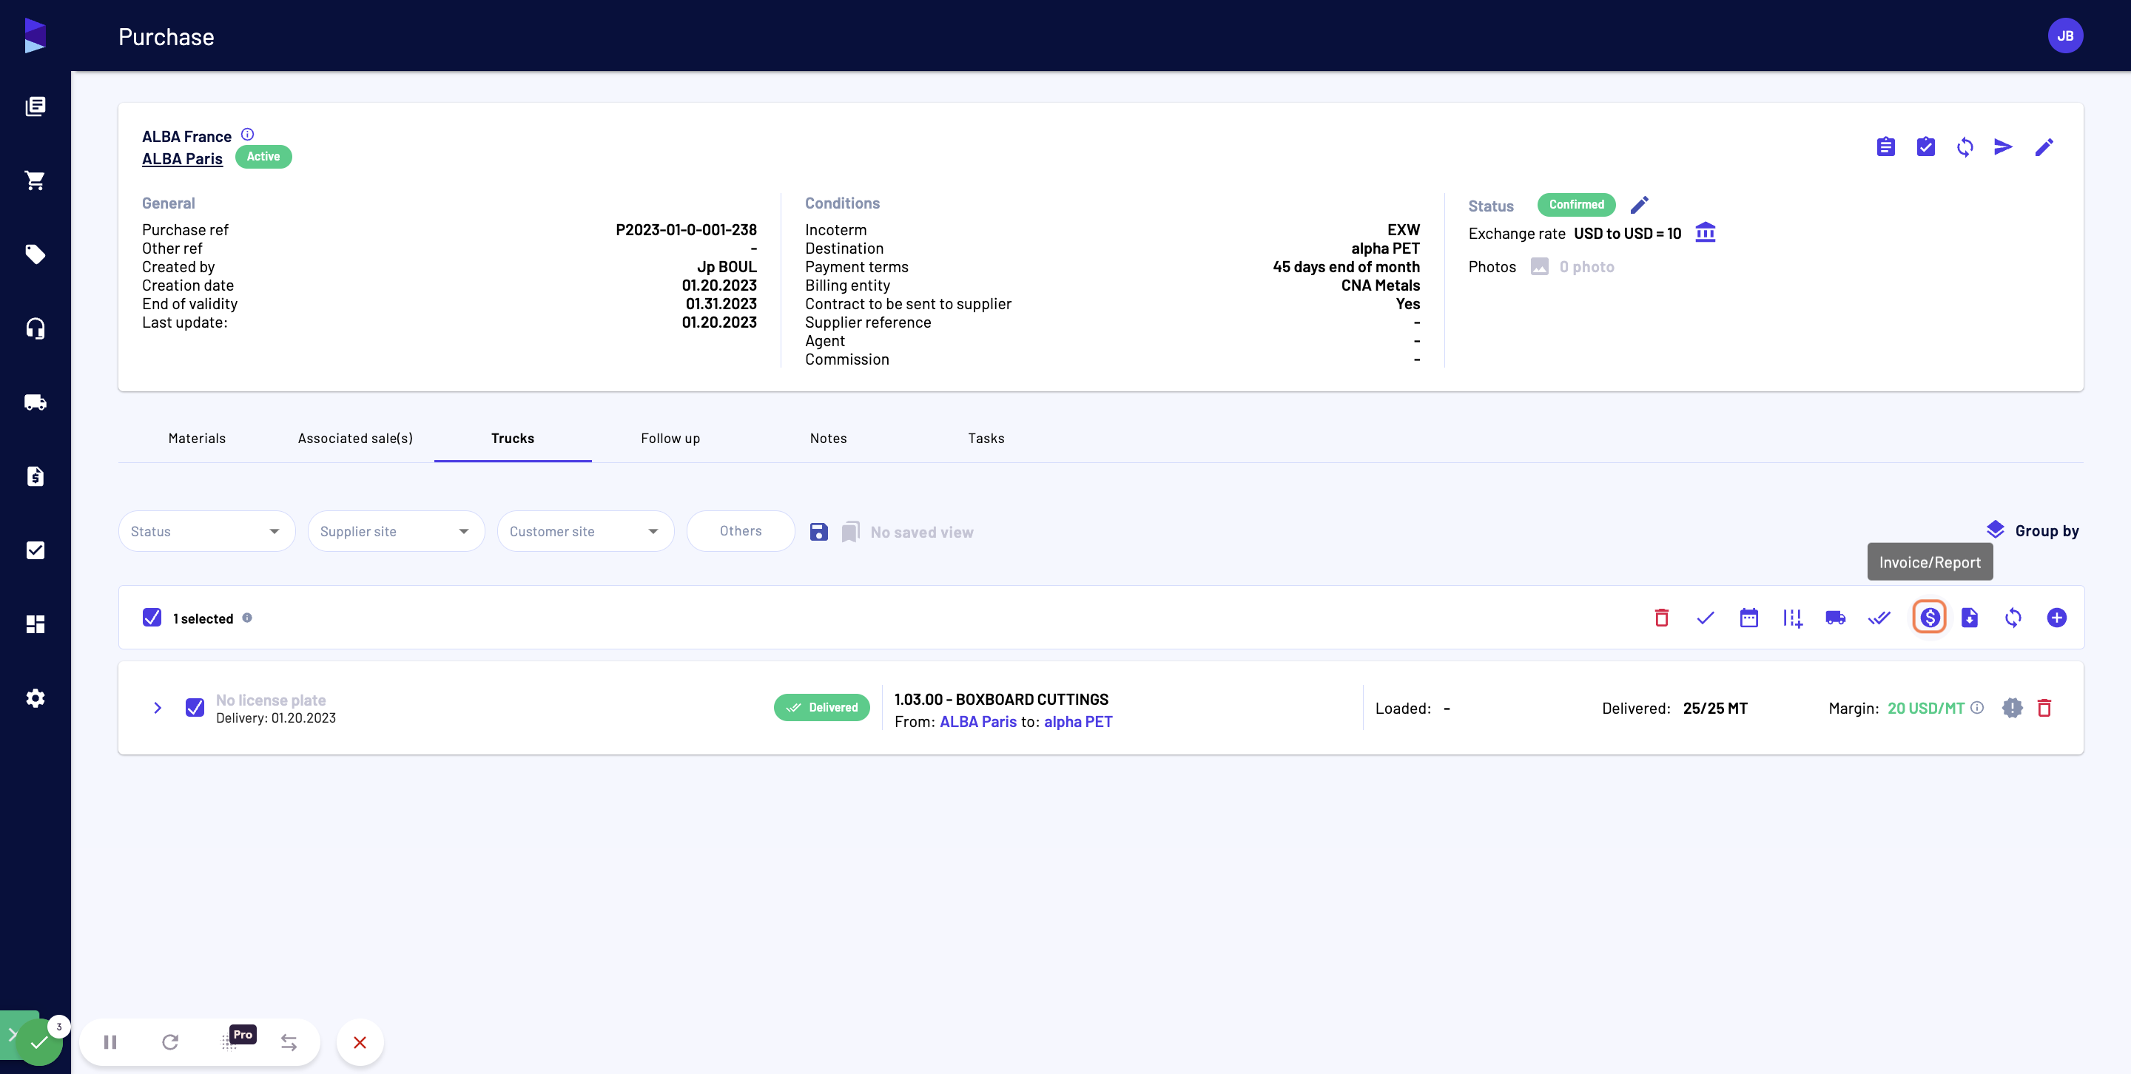Click the download document toolbar icon

click(1970, 618)
